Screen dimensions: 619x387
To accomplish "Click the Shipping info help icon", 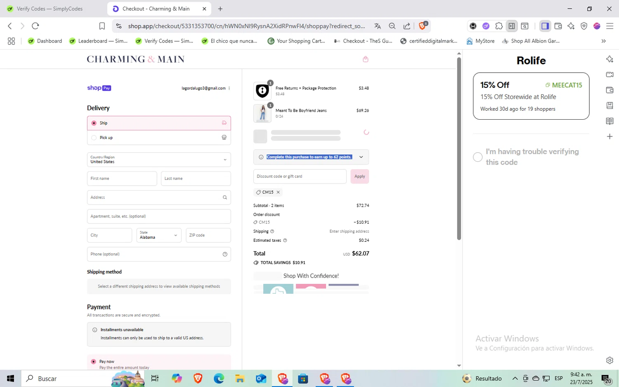I will 272,231.
